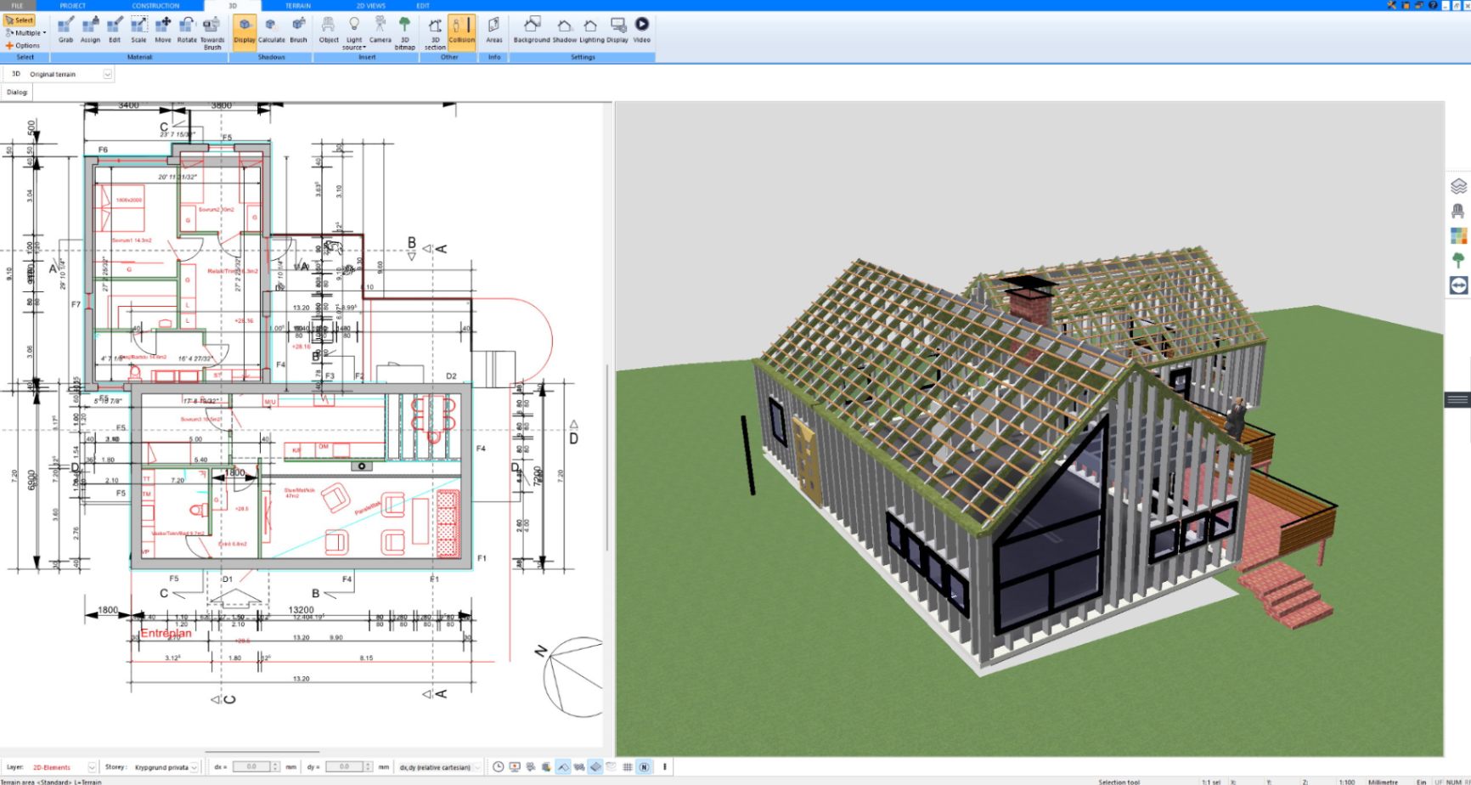Run the shadow Calculate tool
Screen dimensions: 1471x785
point(272,30)
